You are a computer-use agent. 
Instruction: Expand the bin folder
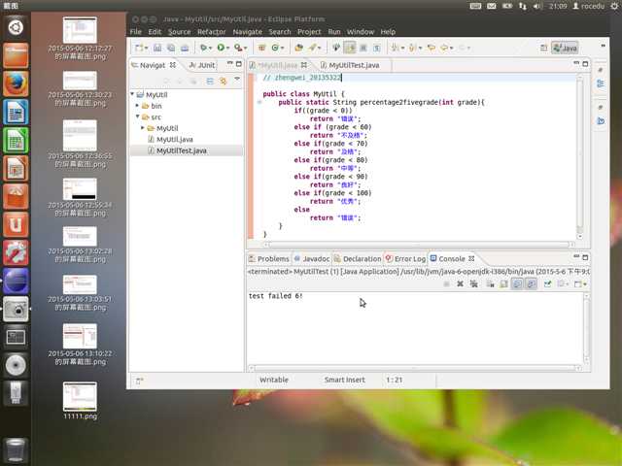point(137,106)
